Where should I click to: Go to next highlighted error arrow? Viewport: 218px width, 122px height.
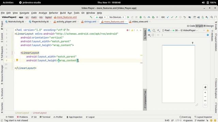pyautogui.click(x=141, y=30)
